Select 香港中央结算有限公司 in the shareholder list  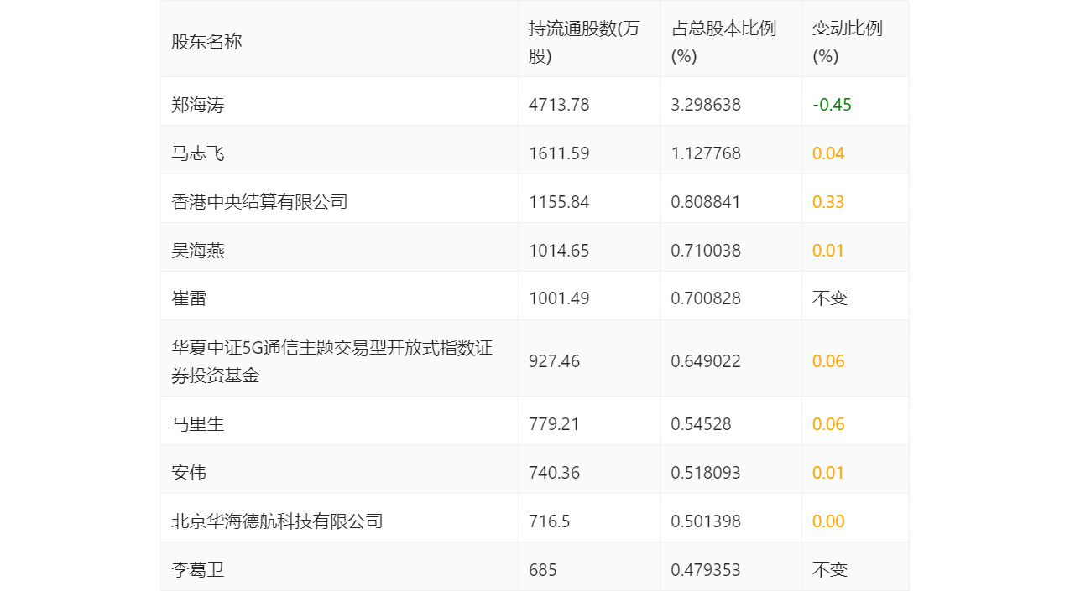coord(259,202)
